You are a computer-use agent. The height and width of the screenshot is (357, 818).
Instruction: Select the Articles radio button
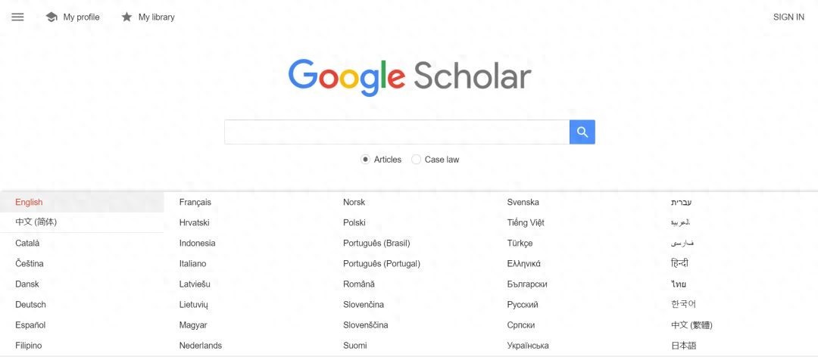tap(366, 160)
